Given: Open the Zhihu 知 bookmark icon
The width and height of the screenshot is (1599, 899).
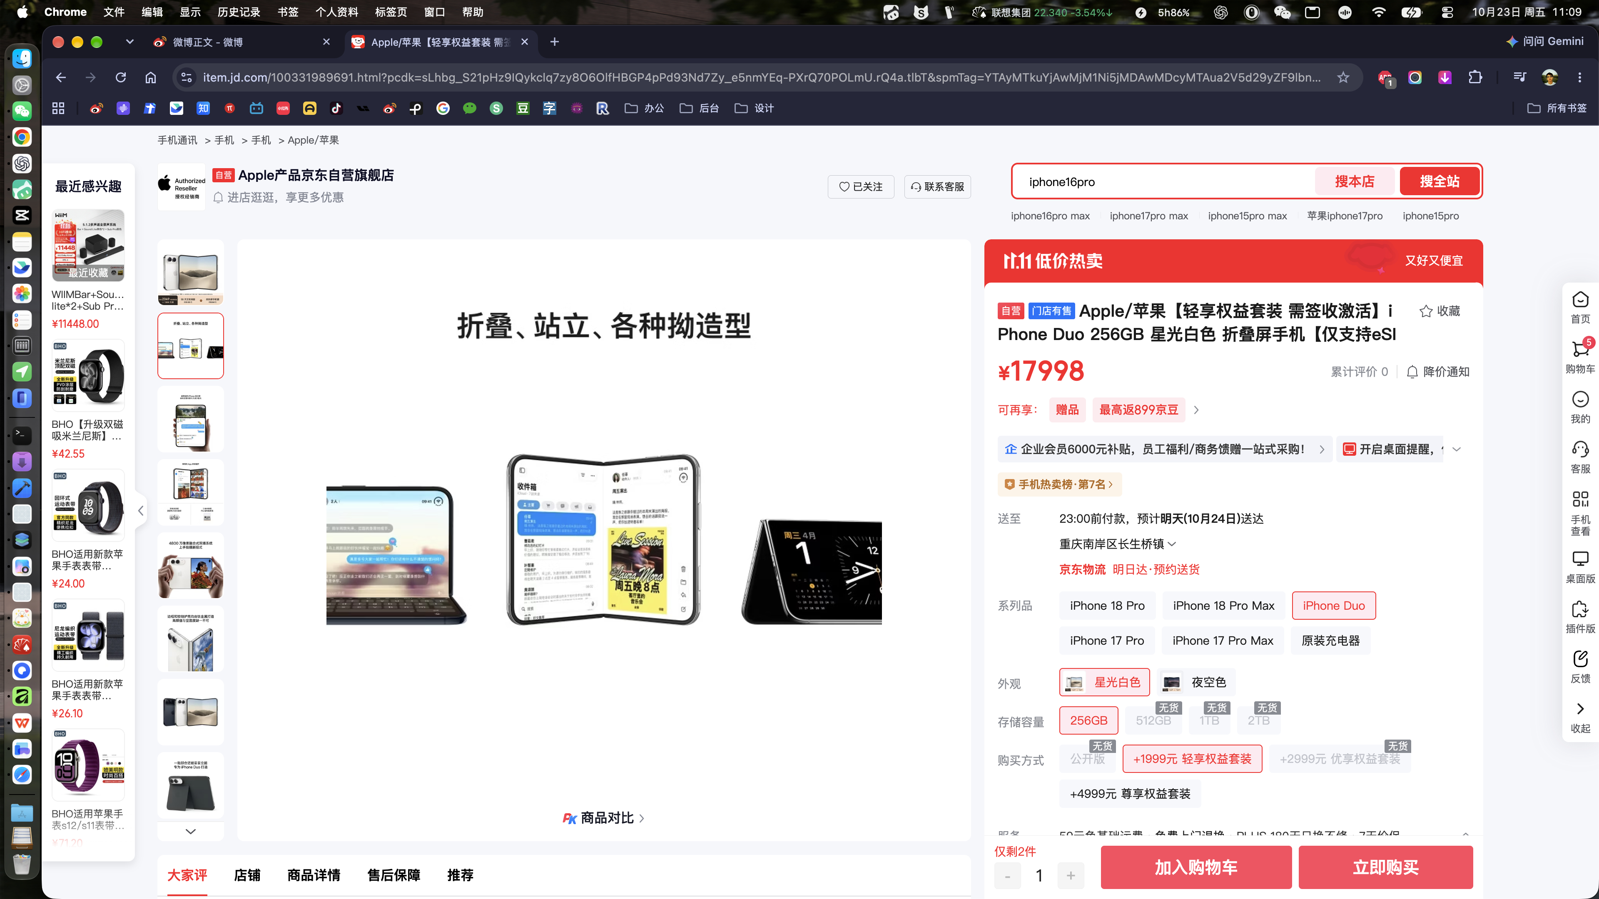Looking at the screenshot, I should click(203, 109).
